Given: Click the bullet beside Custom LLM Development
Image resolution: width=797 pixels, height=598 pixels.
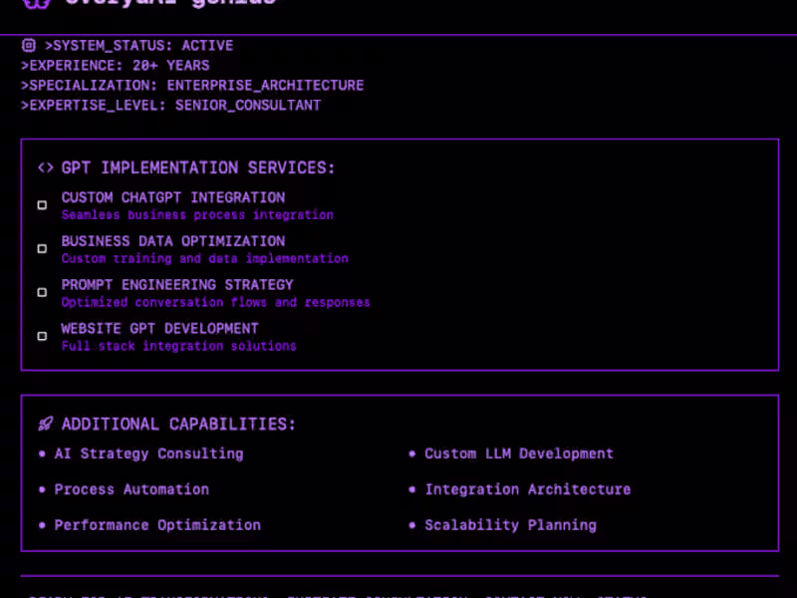Looking at the screenshot, I should click(x=411, y=453).
